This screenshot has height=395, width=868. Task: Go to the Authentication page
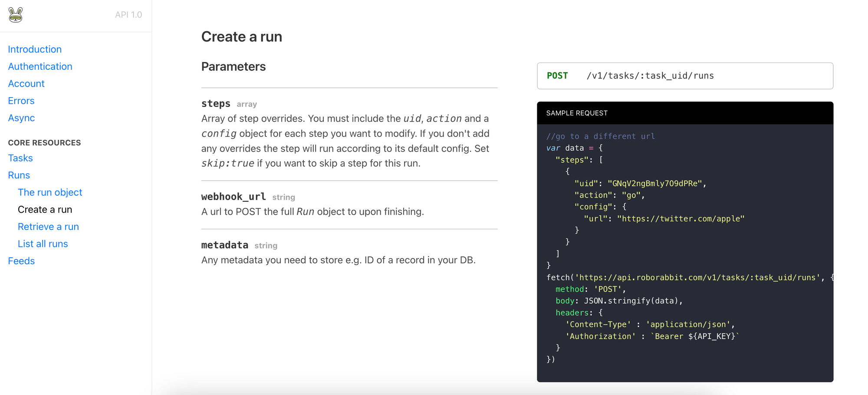click(x=40, y=67)
